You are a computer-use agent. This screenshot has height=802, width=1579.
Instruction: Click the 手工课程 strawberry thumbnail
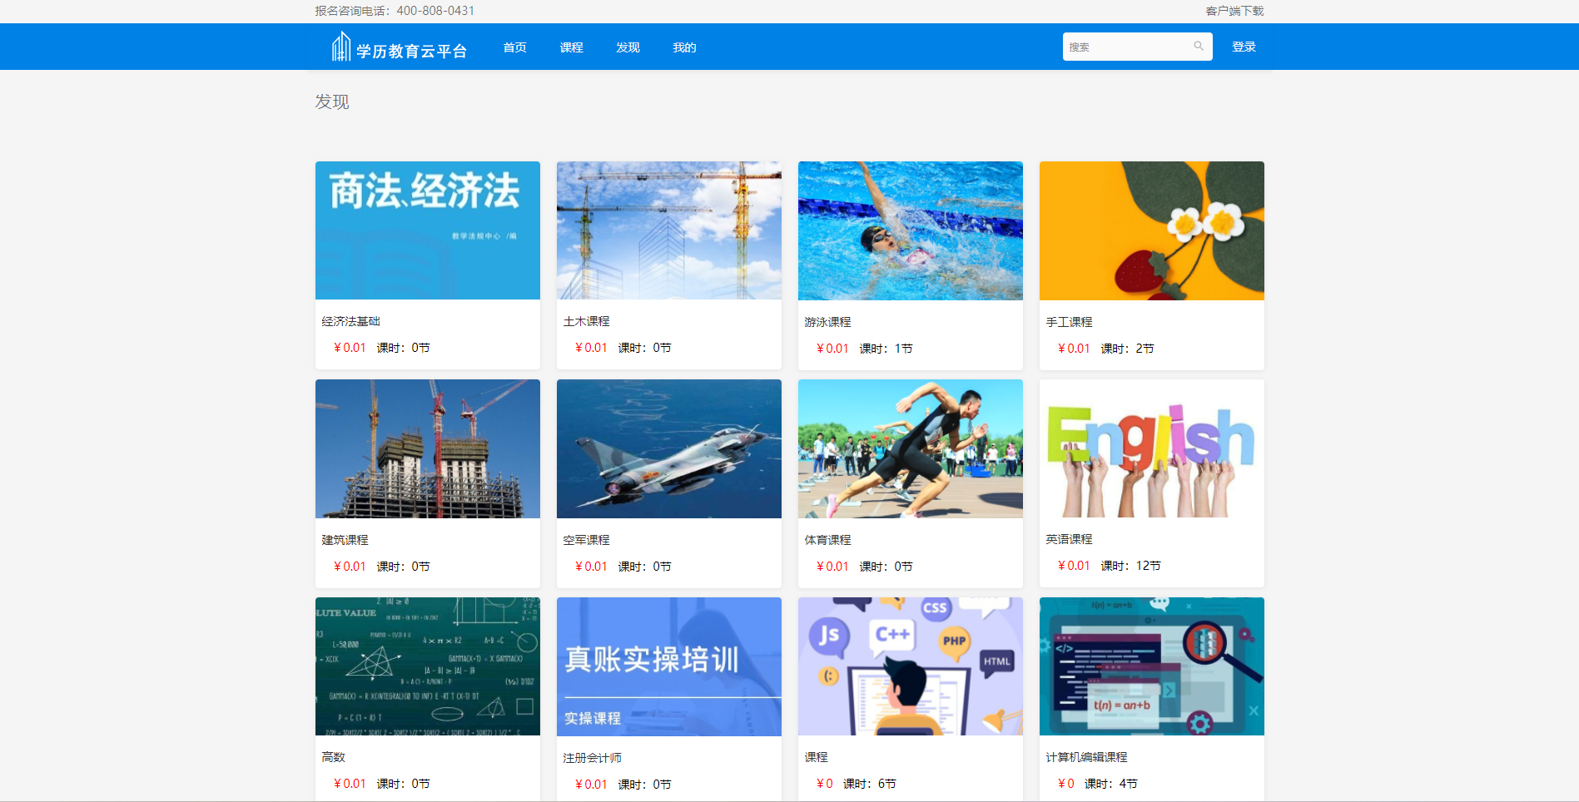[1151, 230]
